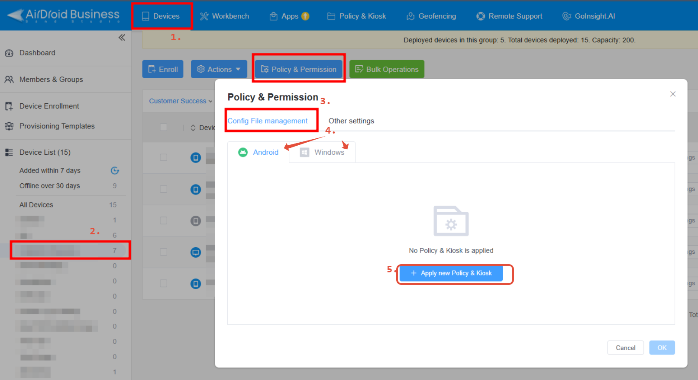This screenshot has width=698, height=380.
Task: Click the Device List icon
Action: pos(9,152)
